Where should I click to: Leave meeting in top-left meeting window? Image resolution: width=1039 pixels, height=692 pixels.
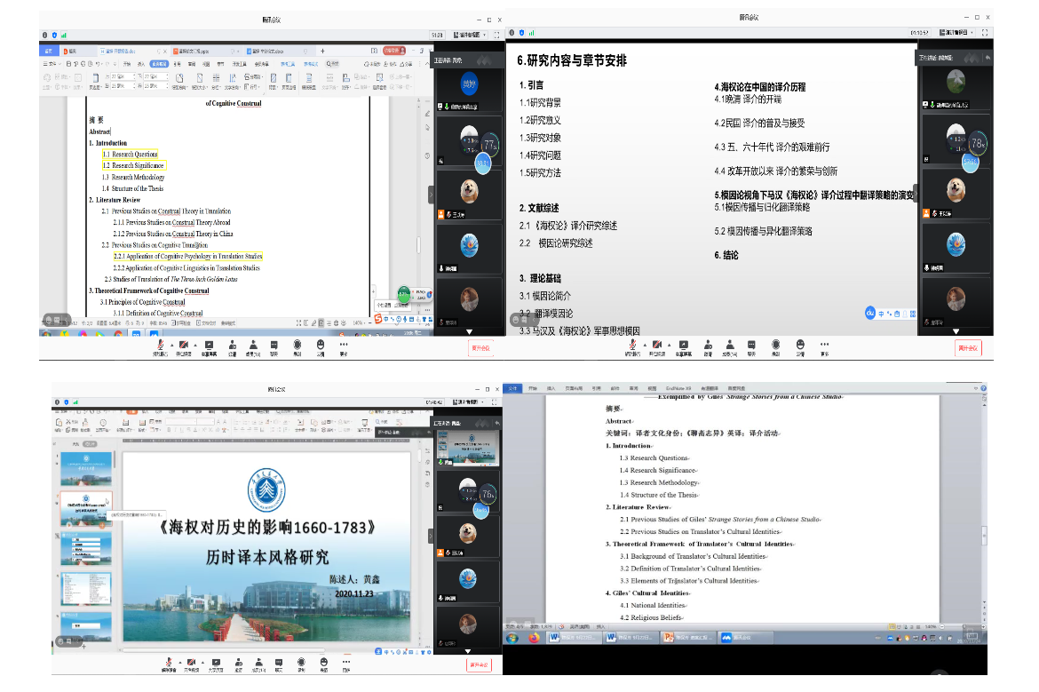tap(480, 348)
